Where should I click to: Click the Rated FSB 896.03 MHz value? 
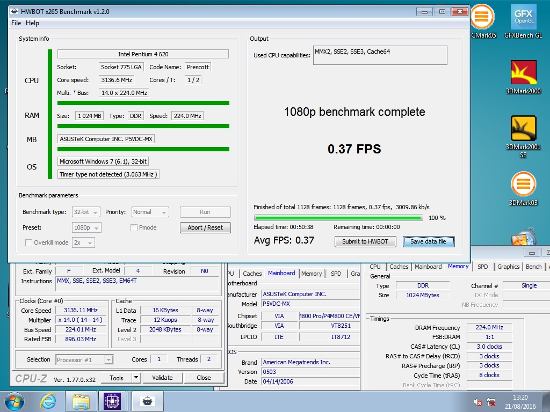pos(81,339)
